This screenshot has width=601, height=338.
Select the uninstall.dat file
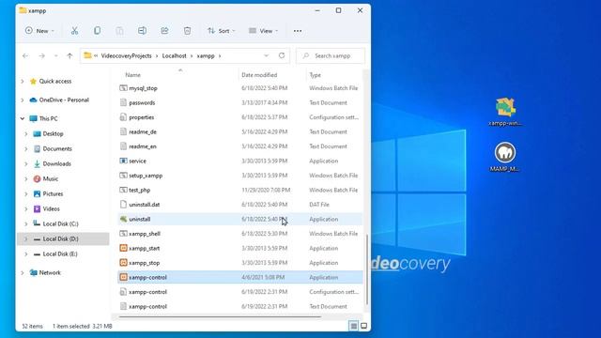(239, 205)
